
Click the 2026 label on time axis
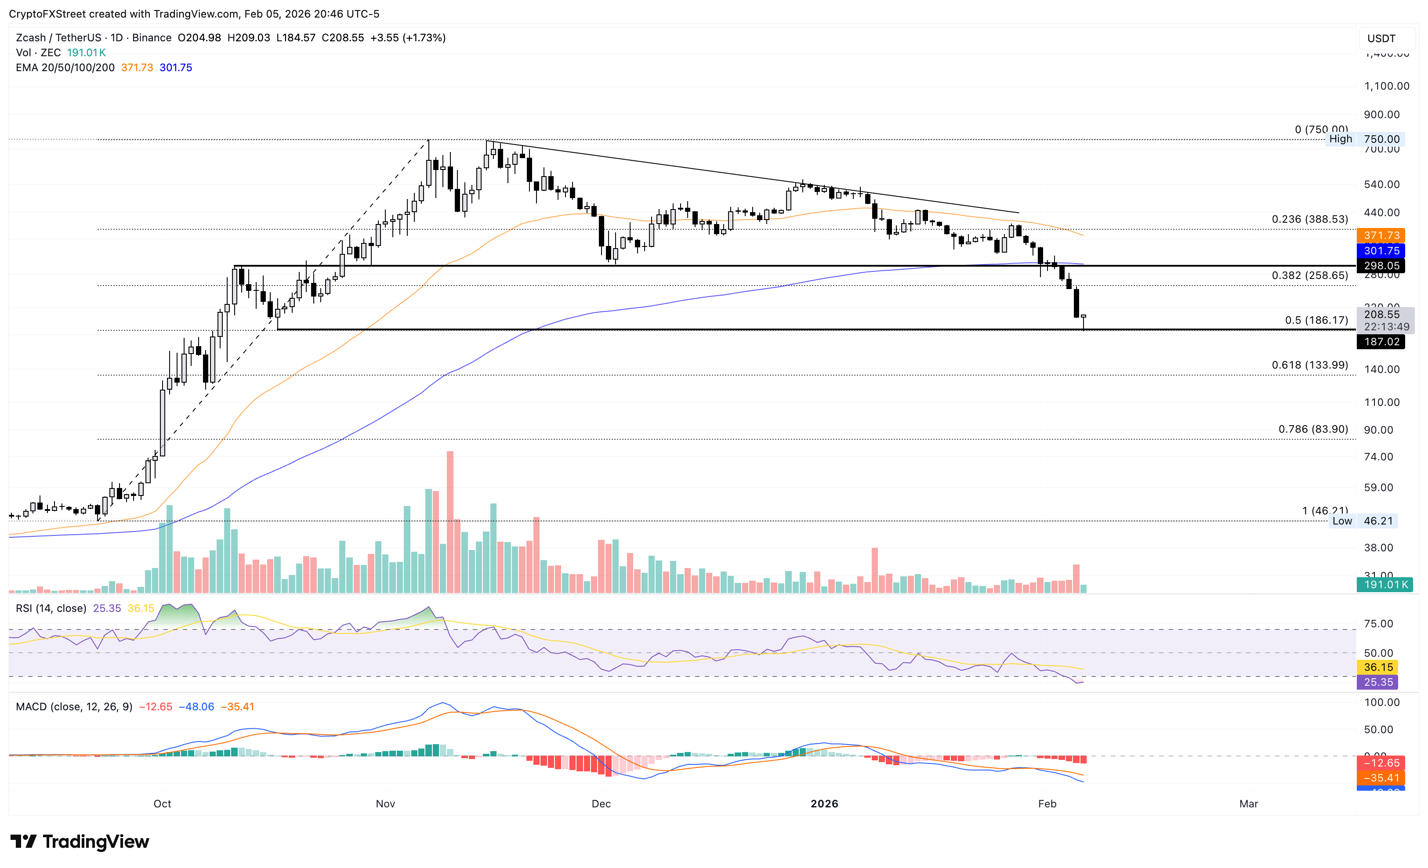click(x=824, y=803)
